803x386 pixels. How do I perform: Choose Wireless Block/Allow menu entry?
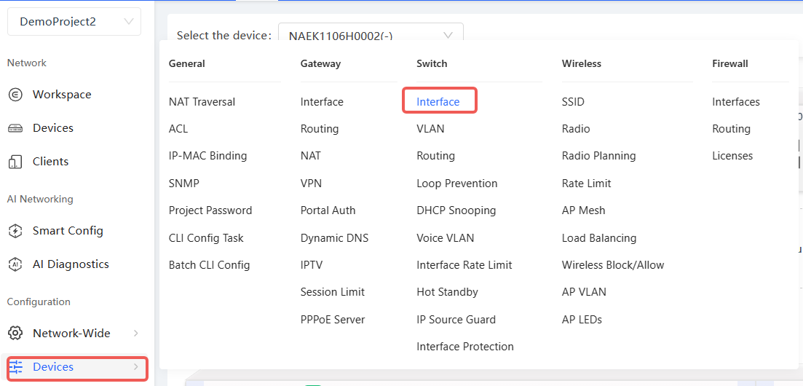[x=612, y=265]
